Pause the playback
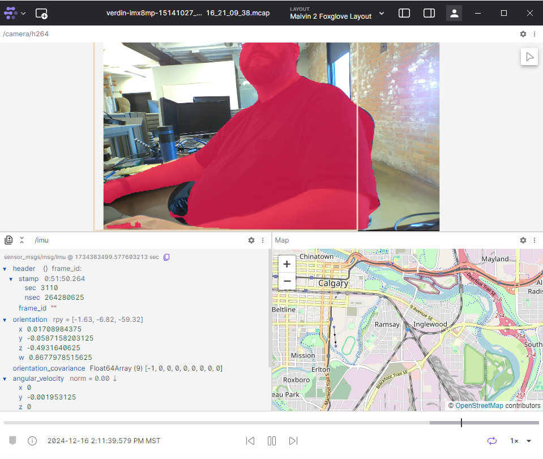 click(x=272, y=441)
